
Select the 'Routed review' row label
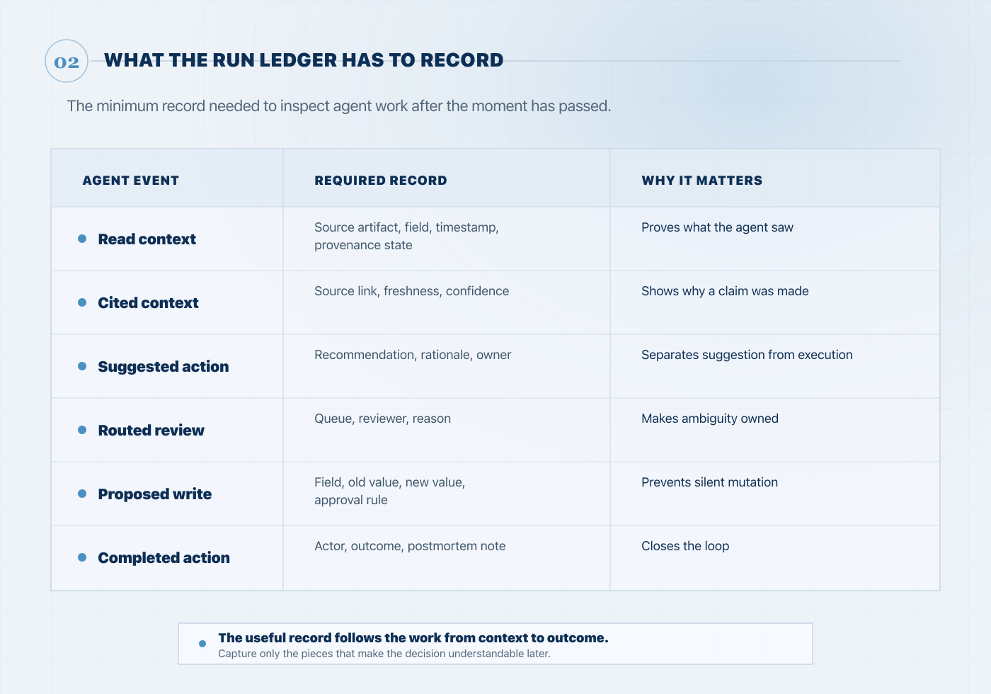[x=151, y=431]
